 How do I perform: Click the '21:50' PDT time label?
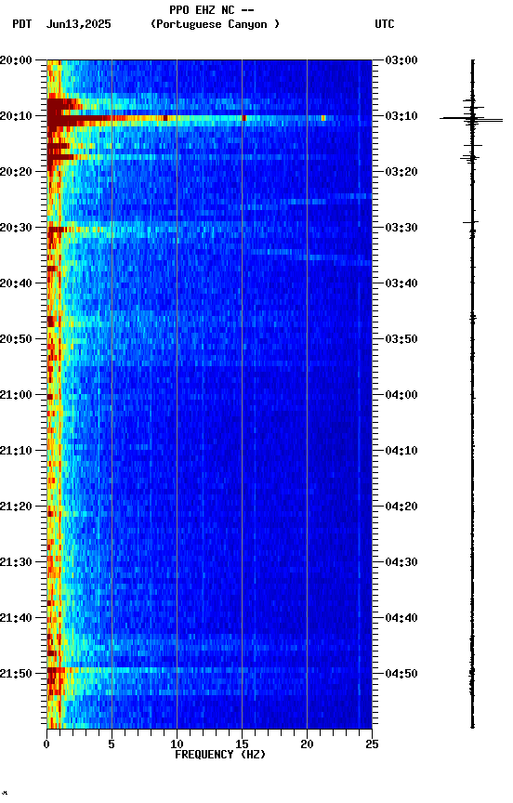pos(16,674)
